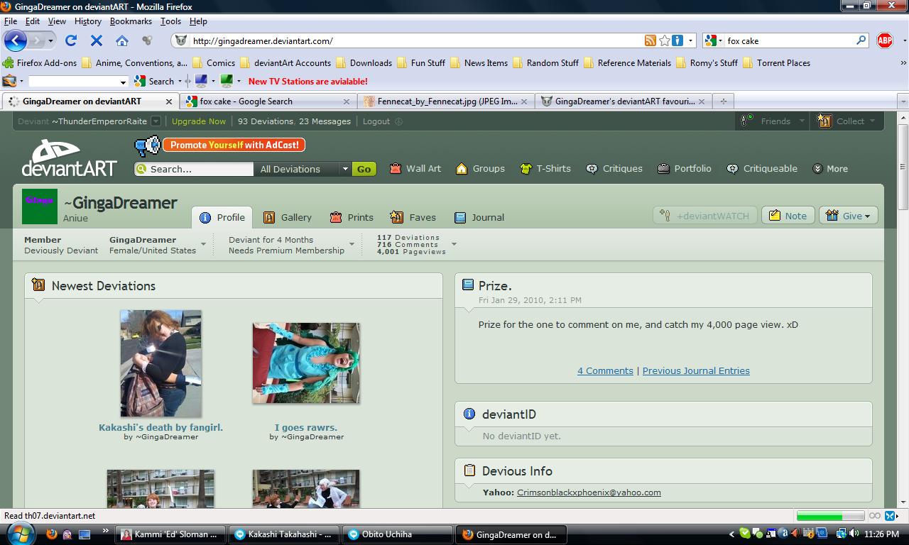Expand the Deviations/Comments/Pageviews stats arrow
Viewport: 909px width, 545px height.
pyautogui.click(x=454, y=245)
